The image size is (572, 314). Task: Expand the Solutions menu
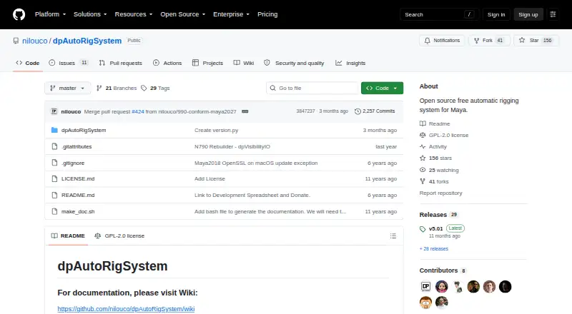tap(90, 14)
